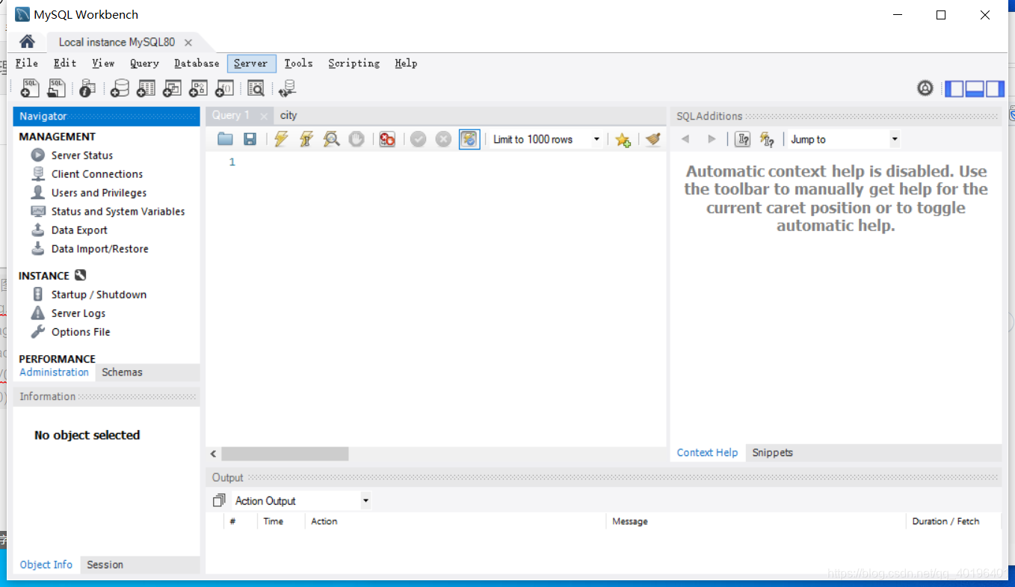Image resolution: width=1015 pixels, height=587 pixels.
Task: Create a new stored procedure icon
Action: [198, 88]
